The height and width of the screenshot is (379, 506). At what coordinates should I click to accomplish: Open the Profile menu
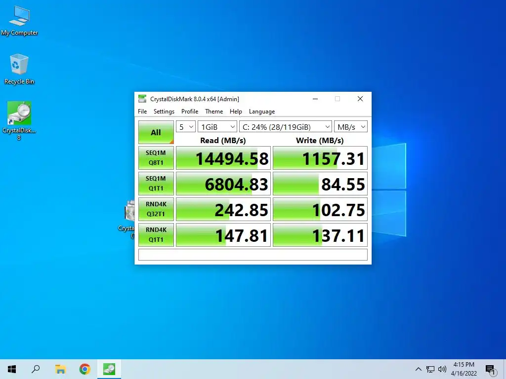click(x=190, y=112)
